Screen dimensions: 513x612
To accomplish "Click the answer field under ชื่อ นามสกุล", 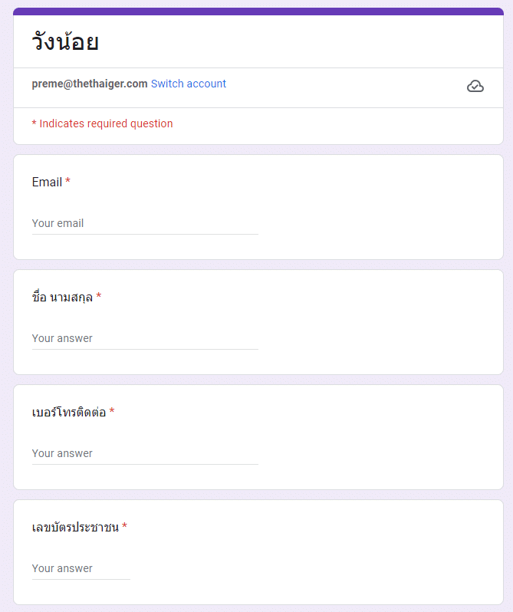I will click(x=145, y=338).
